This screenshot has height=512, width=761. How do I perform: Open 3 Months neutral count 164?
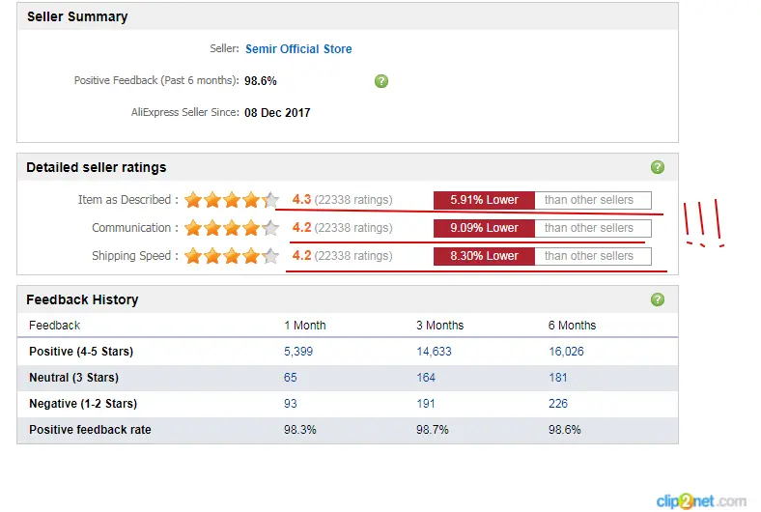426,378
